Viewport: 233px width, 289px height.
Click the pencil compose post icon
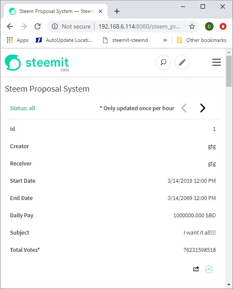[x=182, y=62]
